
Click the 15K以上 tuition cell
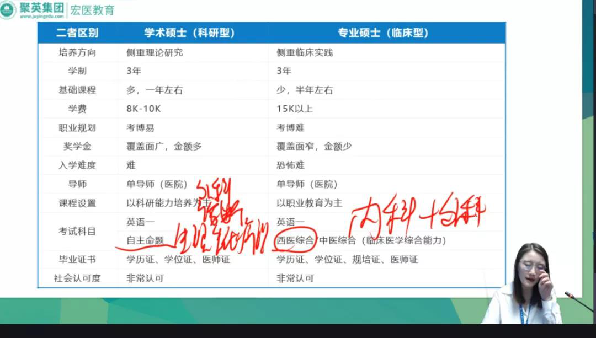(x=295, y=109)
